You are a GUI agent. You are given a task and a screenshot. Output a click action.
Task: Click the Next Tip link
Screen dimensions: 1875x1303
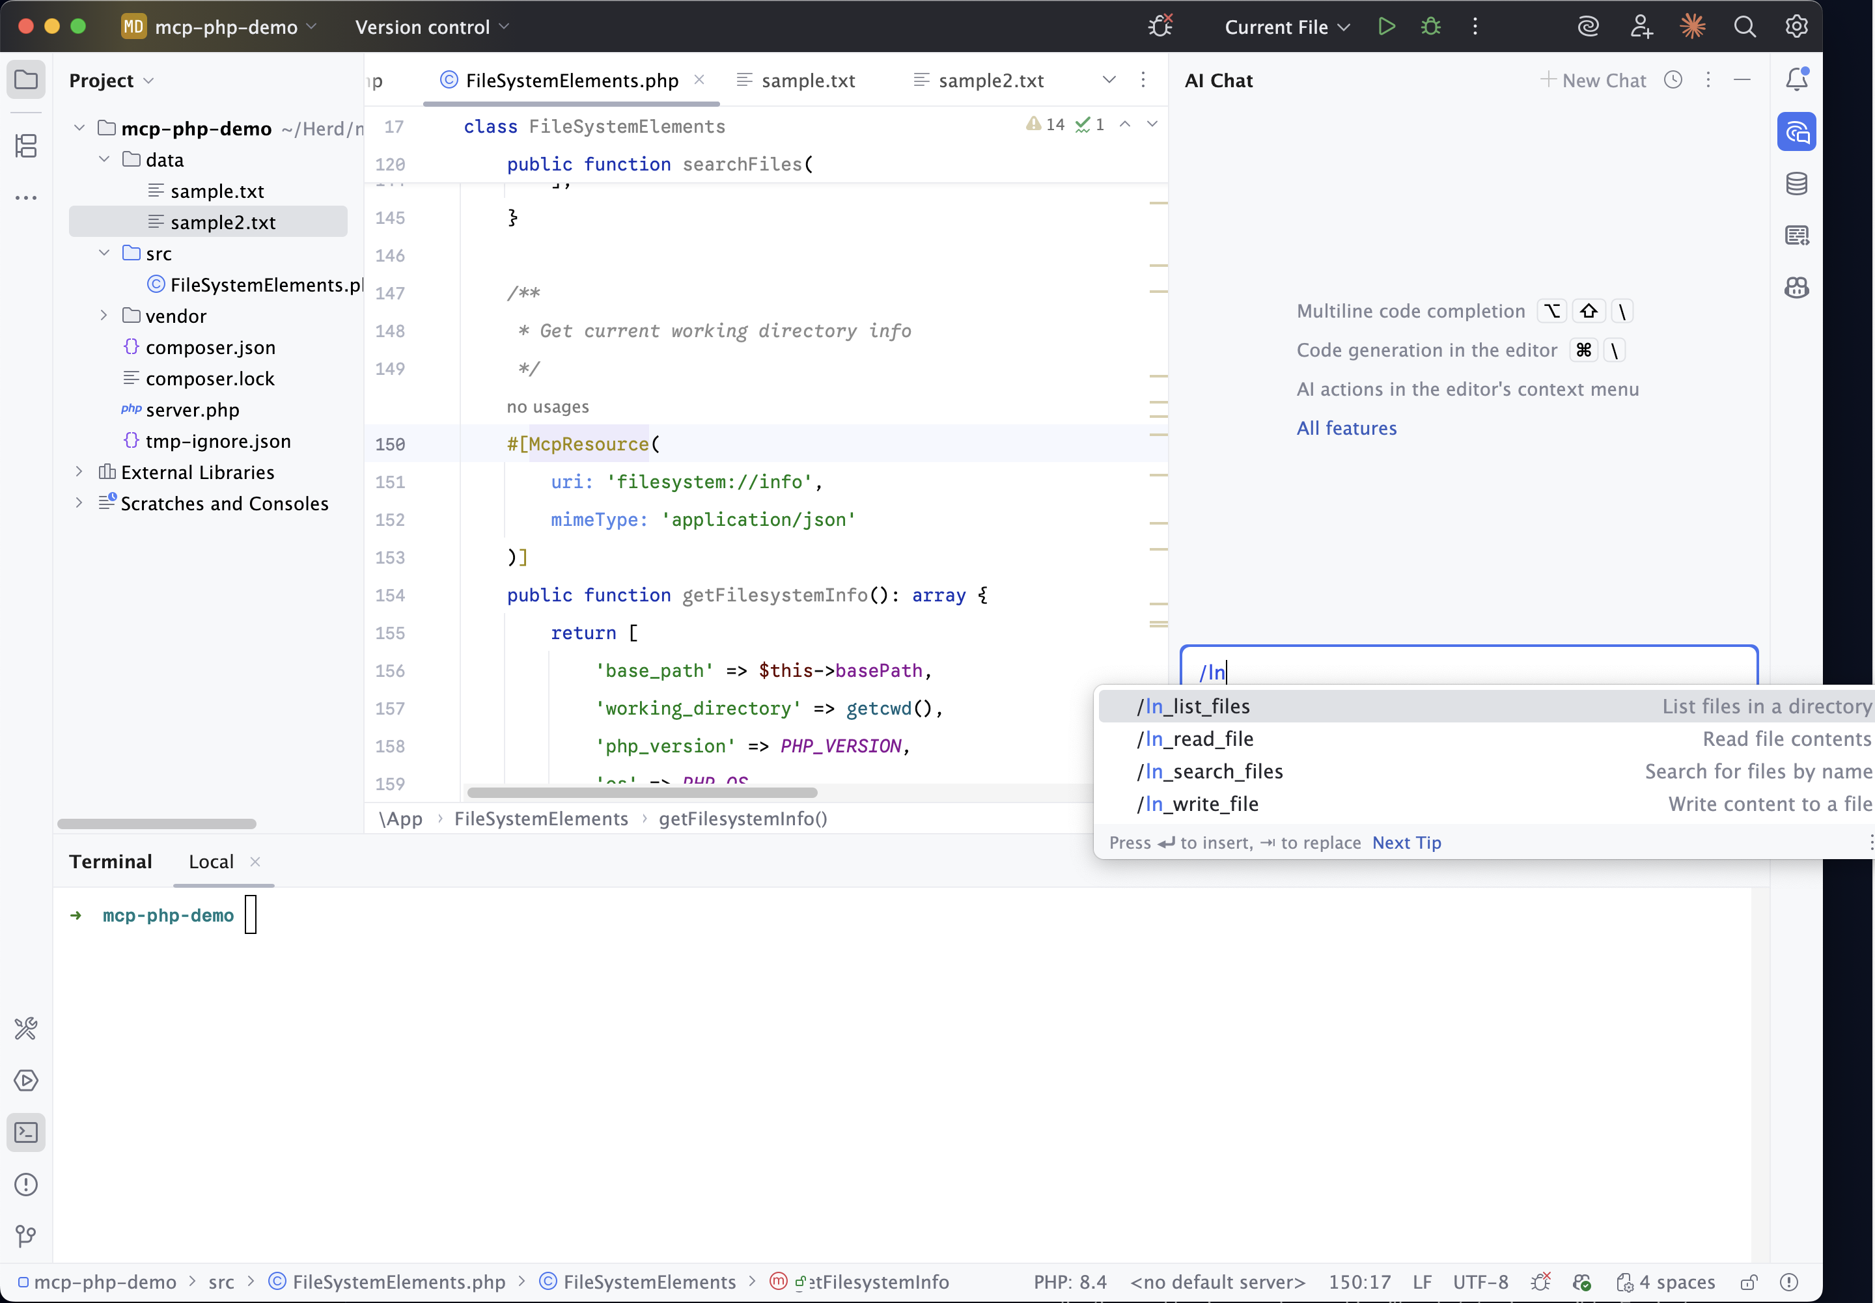1406,843
